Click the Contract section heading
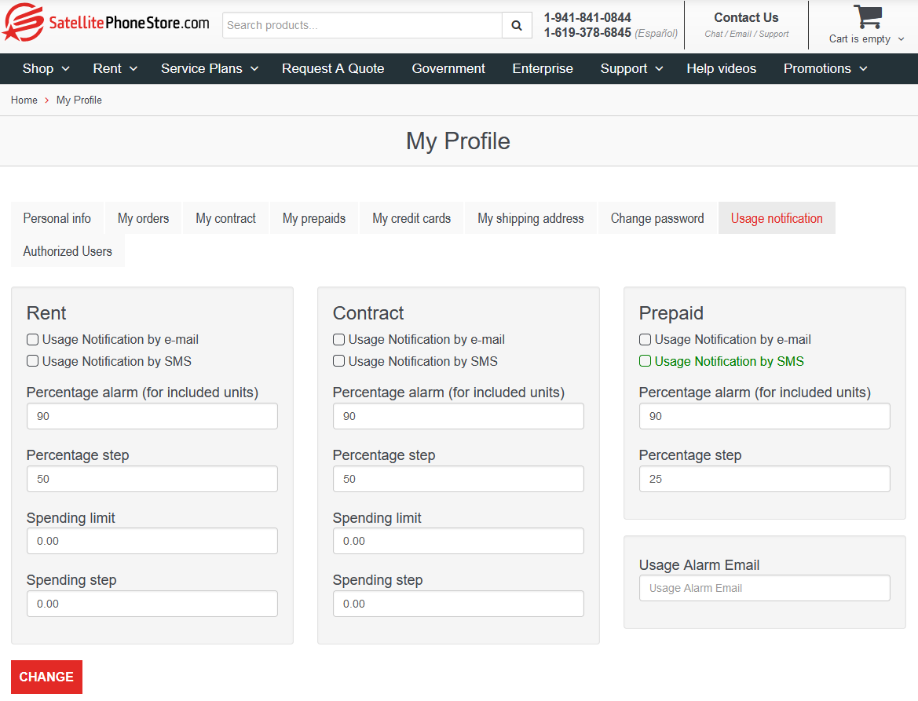The image size is (918, 701). tap(368, 313)
